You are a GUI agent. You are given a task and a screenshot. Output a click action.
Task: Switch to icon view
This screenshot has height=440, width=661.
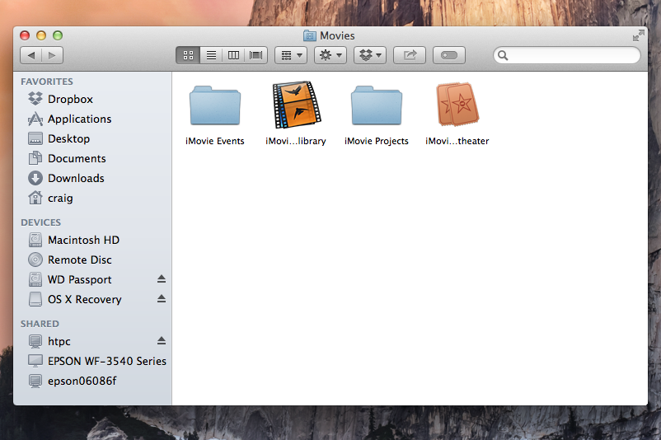[x=188, y=55]
